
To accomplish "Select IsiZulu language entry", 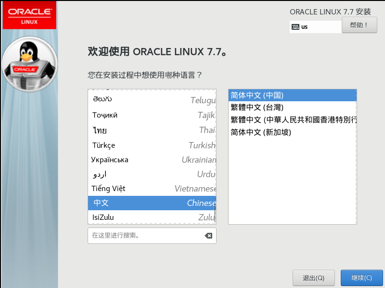I will pyautogui.click(x=152, y=217).
